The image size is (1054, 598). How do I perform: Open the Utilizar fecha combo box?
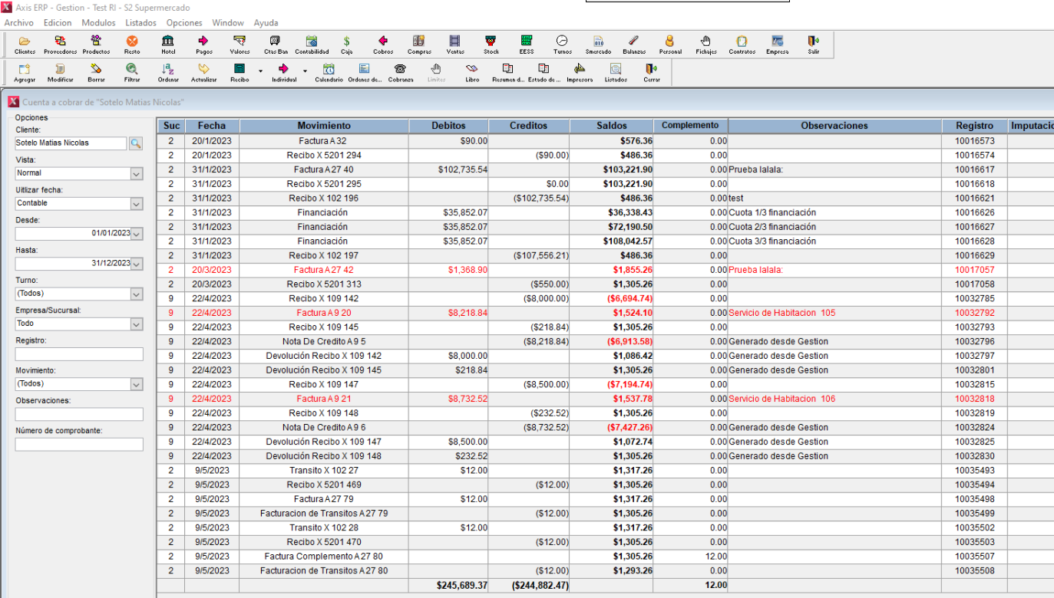pos(136,204)
